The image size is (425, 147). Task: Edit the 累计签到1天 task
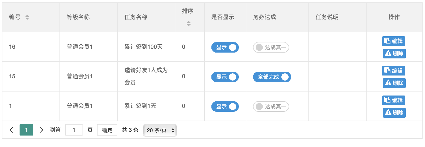393,100
